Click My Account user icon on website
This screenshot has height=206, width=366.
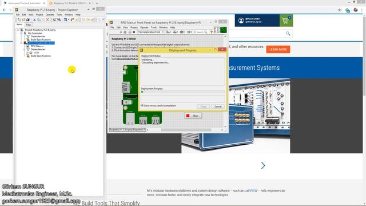click(x=241, y=21)
